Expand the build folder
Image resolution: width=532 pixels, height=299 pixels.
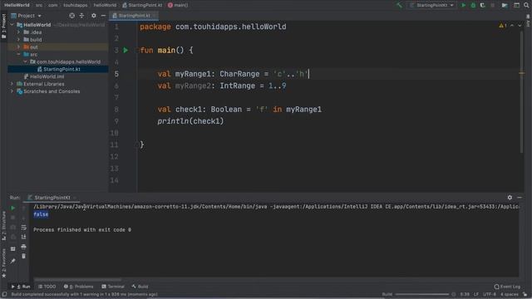19,40
